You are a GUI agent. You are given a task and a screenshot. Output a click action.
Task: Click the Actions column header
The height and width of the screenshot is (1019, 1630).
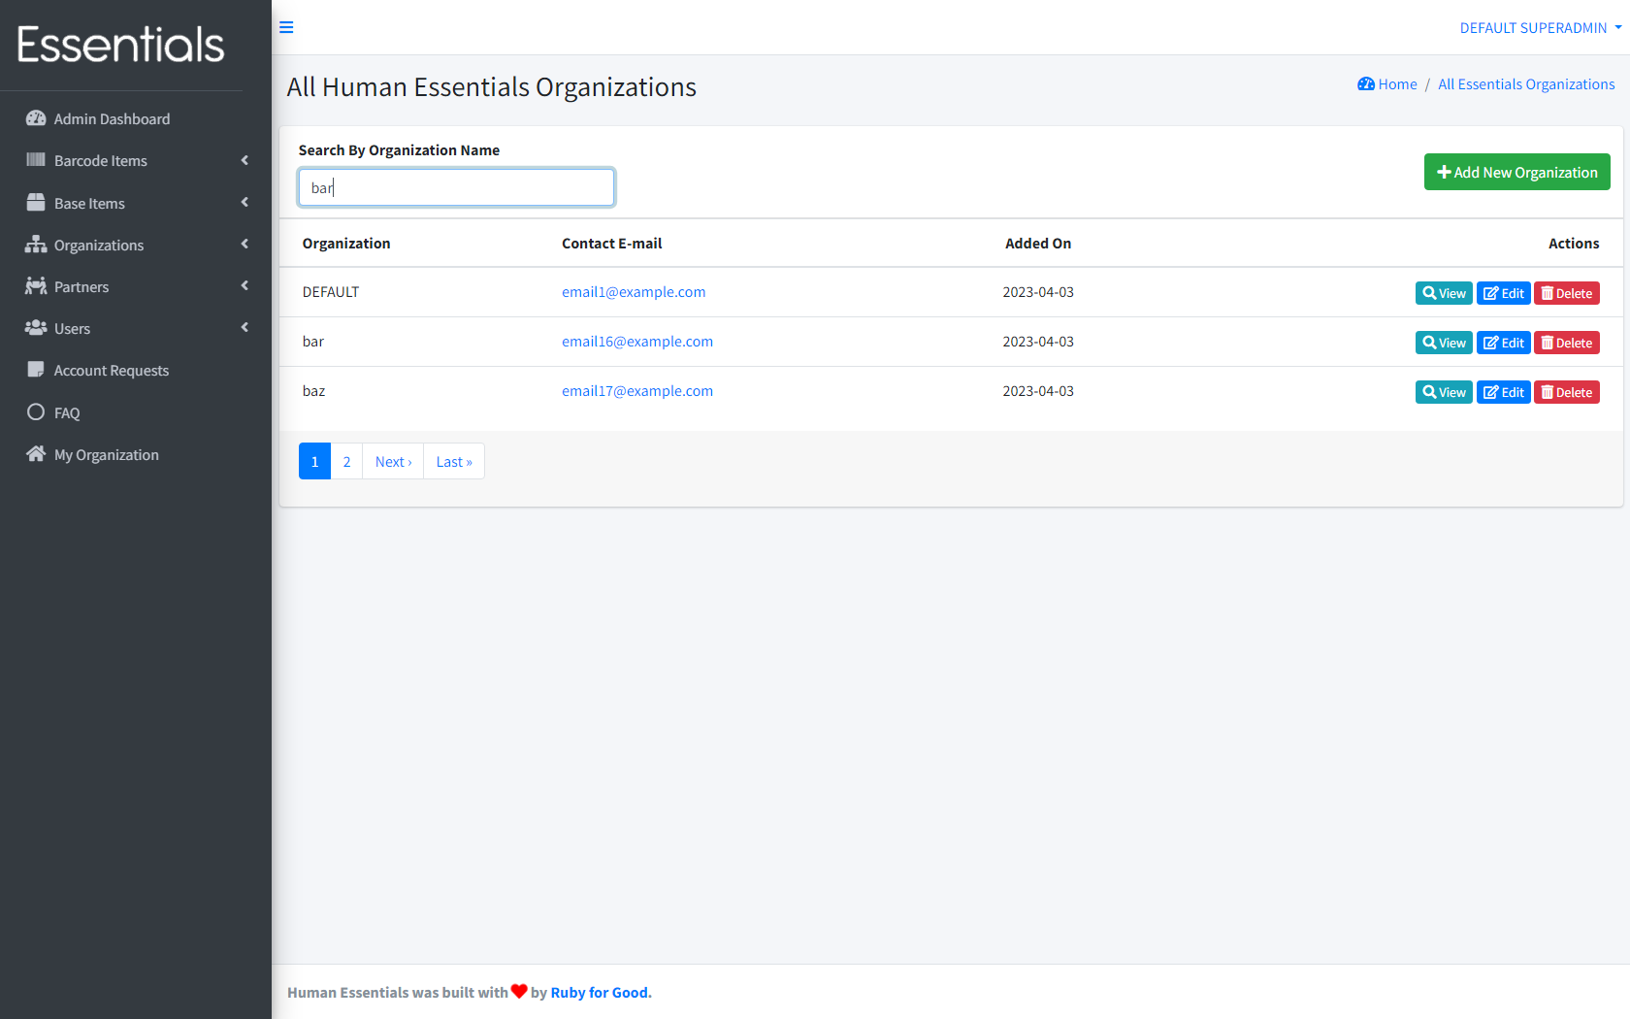tap(1574, 243)
